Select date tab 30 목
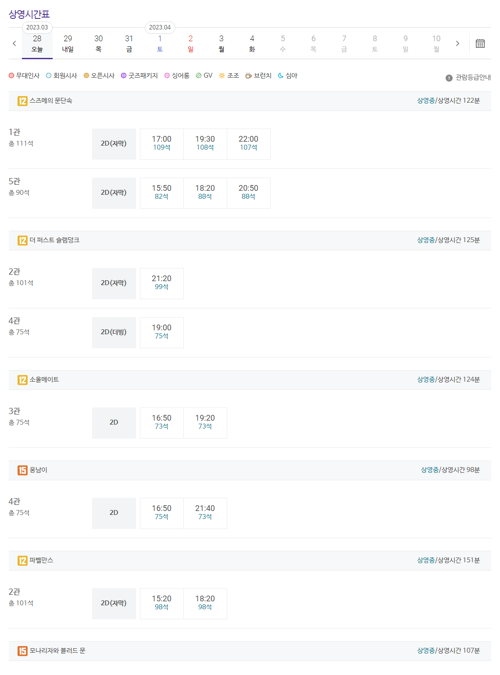500x675 pixels. tap(99, 44)
